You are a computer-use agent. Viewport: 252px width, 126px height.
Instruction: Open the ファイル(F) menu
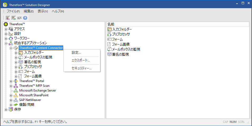click(13, 11)
